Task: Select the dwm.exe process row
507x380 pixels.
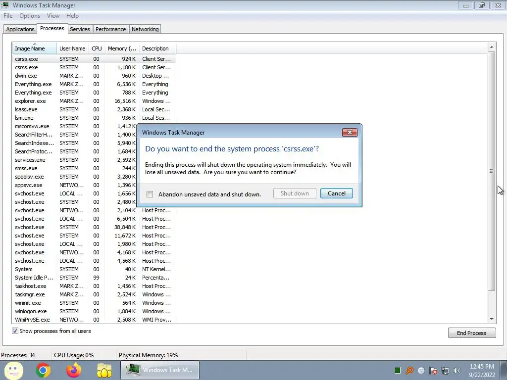Action: coord(94,76)
